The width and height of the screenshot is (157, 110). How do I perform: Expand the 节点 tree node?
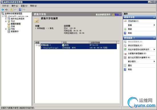(6, 21)
